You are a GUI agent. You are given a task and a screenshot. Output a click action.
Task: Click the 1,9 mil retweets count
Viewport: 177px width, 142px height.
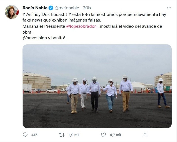pyautogui.click(x=73, y=135)
